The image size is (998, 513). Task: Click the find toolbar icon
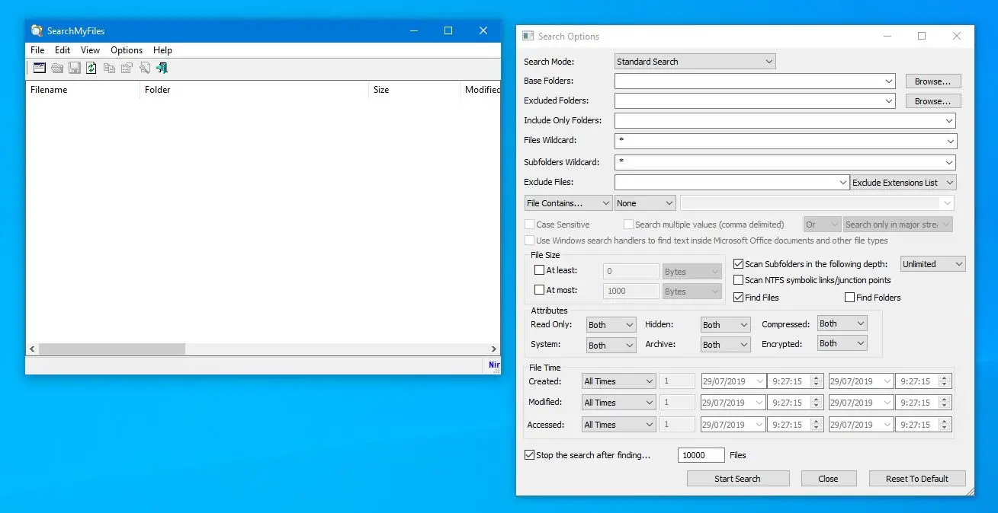(144, 68)
